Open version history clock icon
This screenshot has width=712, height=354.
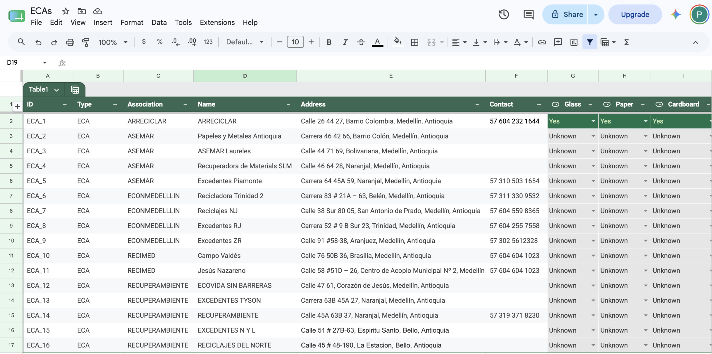504,14
